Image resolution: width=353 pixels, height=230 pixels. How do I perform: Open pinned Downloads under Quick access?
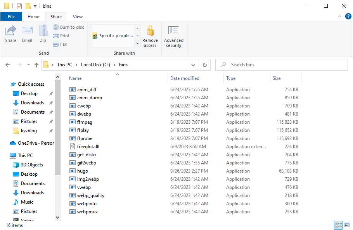point(32,103)
